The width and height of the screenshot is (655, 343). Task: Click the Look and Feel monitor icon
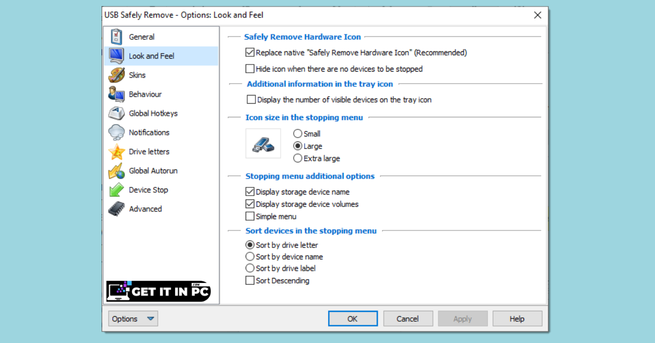pyautogui.click(x=116, y=56)
